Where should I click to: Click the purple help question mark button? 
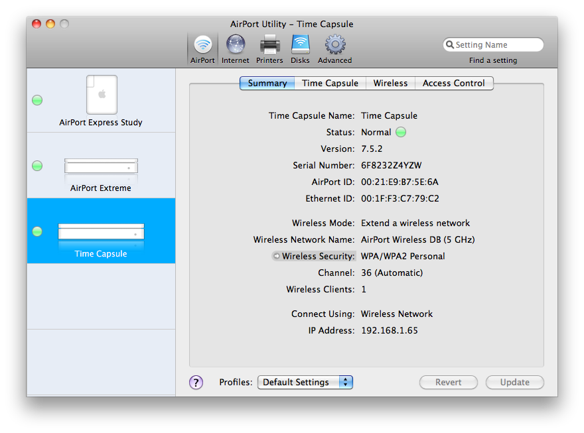pos(196,382)
